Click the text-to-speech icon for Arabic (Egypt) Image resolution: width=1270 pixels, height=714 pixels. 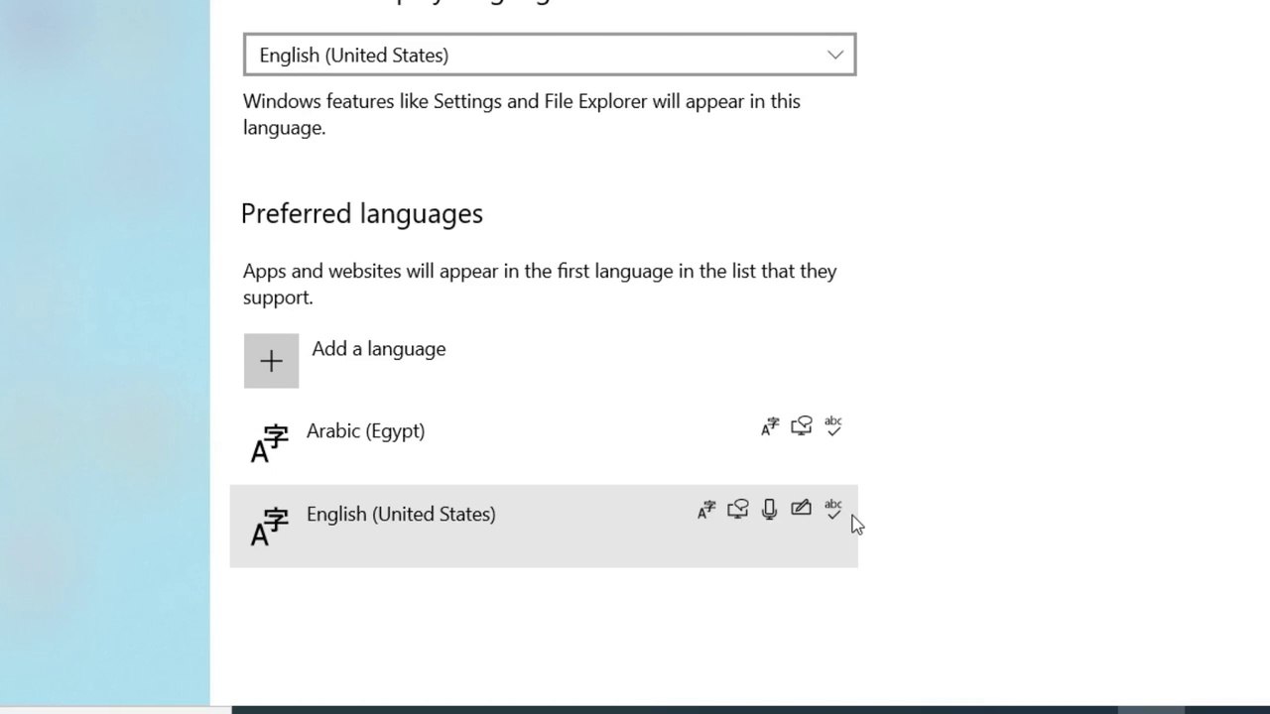(x=802, y=426)
